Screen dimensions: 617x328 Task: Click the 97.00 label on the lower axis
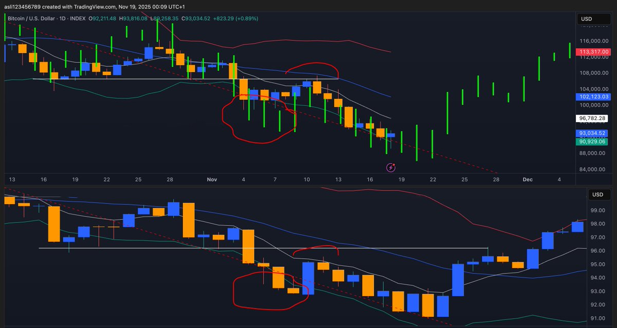click(597, 237)
